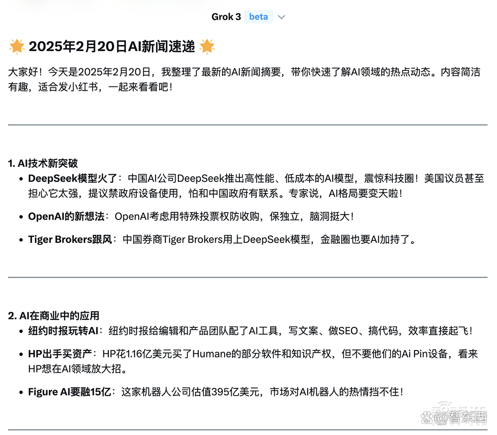497x435 pixels.
Task: Click the text 这家机器人公司估值395亿美元
Action: (190, 392)
